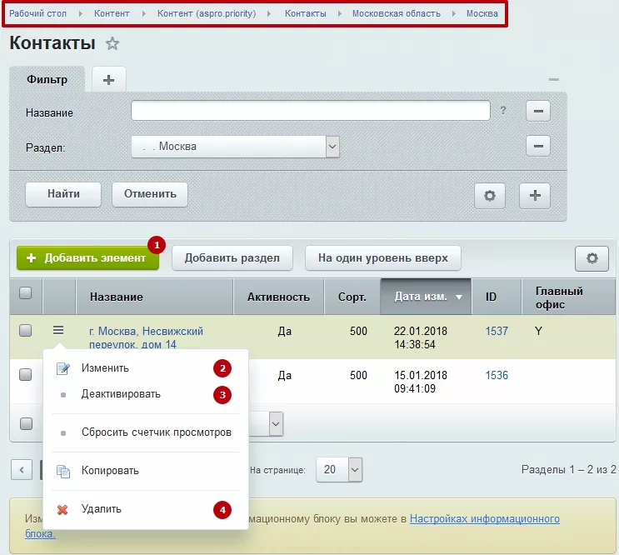Click the Отменить button
Screen dimensions: 619x555
(x=150, y=194)
